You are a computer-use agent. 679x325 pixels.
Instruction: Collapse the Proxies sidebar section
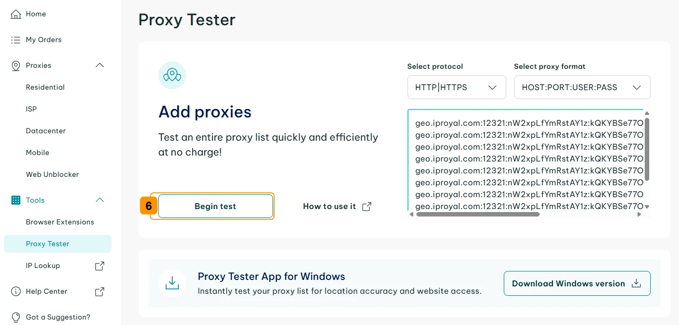click(100, 65)
